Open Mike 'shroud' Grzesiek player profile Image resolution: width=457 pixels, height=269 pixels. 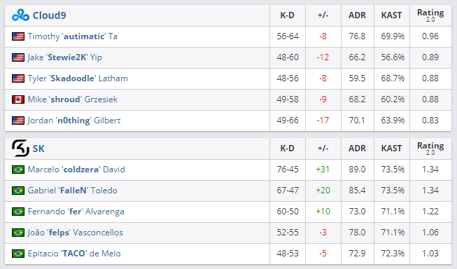coord(73,99)
